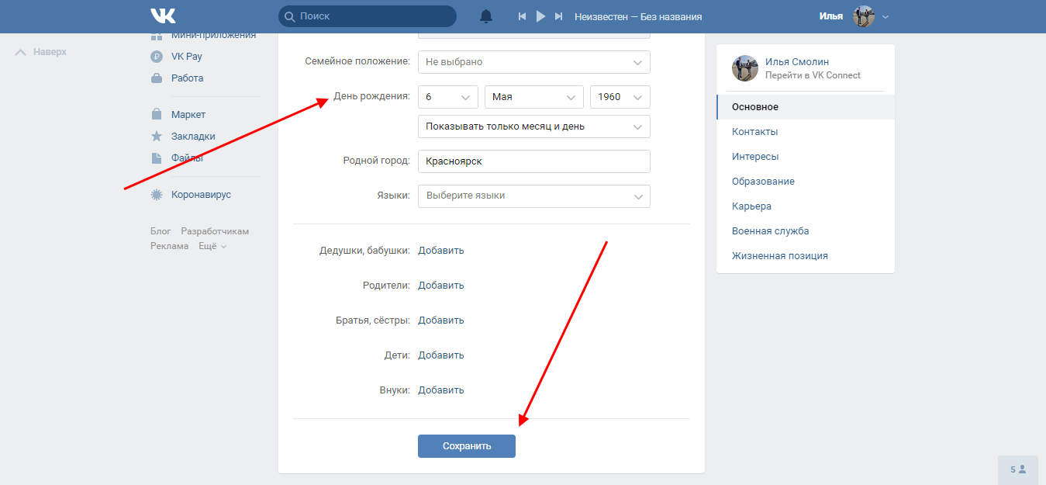Select the Основное settings tab

click(806, 107)
